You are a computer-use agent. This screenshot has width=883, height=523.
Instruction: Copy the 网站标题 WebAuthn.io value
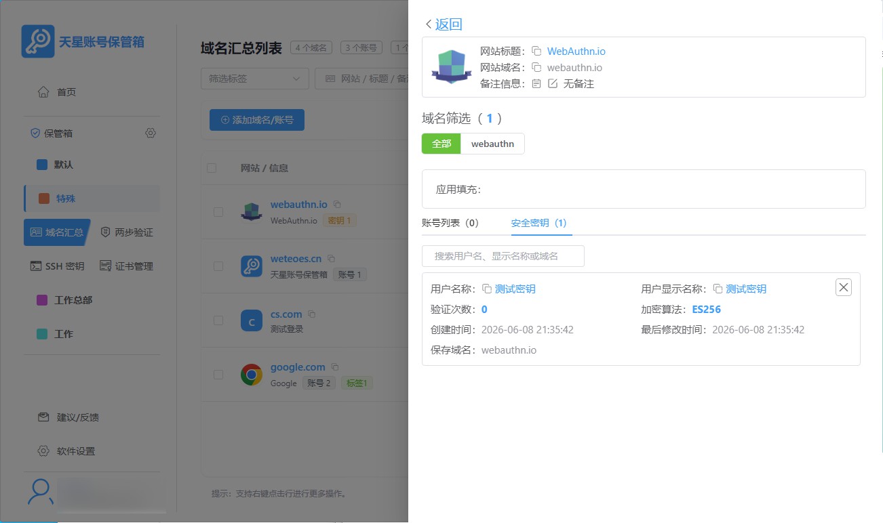(x=536, y=51)
